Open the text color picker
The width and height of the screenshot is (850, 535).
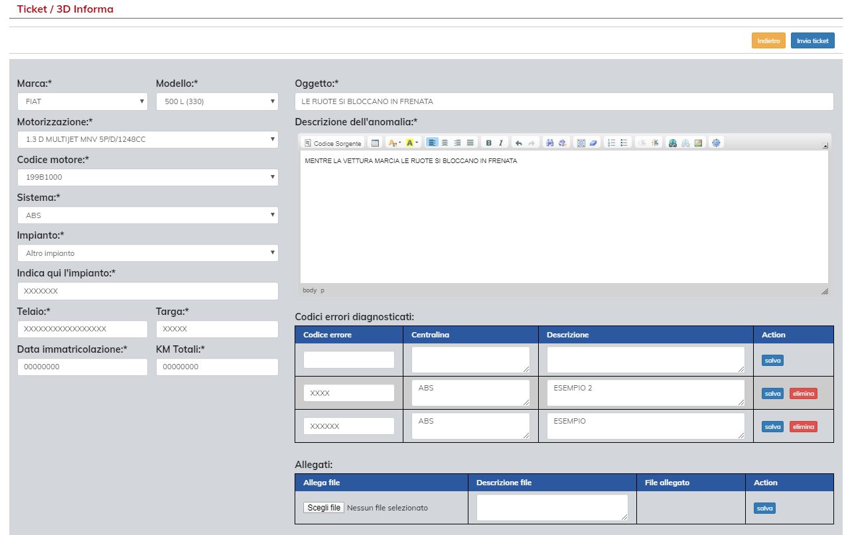tap(393, 143)
